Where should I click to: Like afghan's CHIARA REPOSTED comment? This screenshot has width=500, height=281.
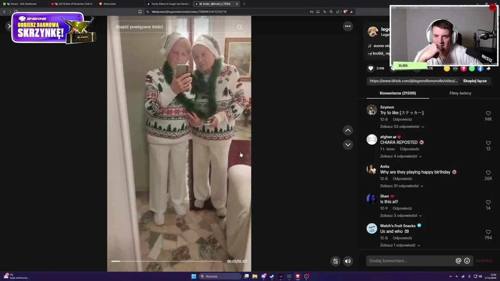tap(488, 143)
